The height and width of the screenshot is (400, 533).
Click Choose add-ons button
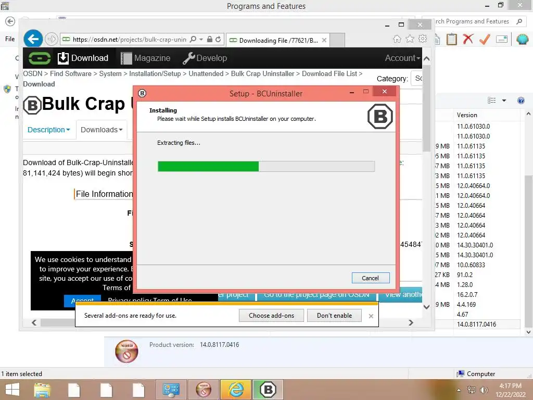point(271,315)
